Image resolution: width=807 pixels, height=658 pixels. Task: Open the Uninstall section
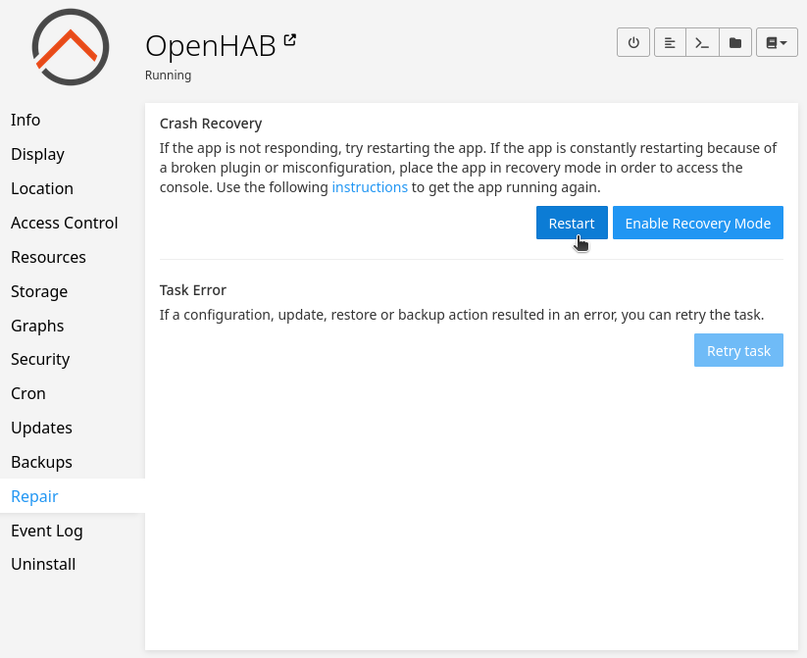(x=43, y=564)
